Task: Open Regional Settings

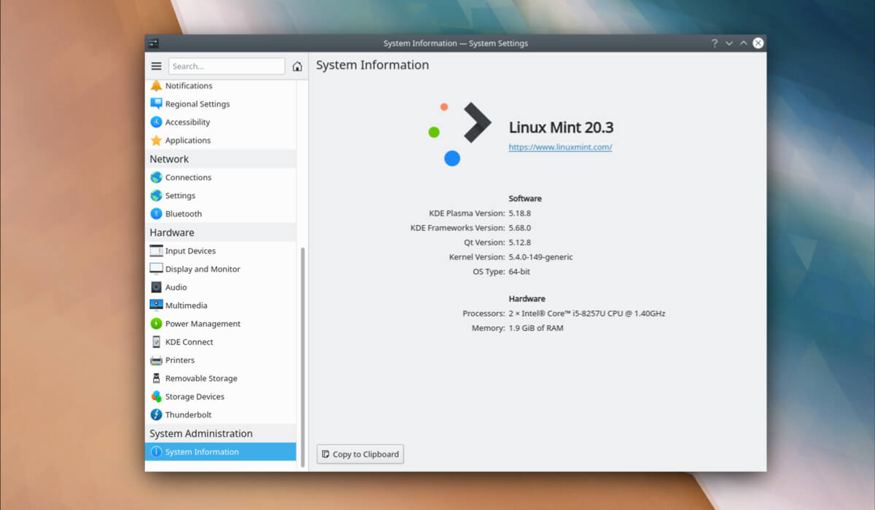Action: pos(221,103)
